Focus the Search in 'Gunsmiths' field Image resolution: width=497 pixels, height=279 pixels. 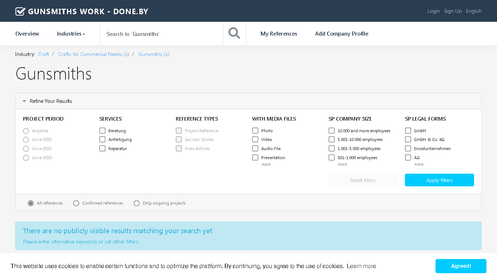(x=162, y=34)
